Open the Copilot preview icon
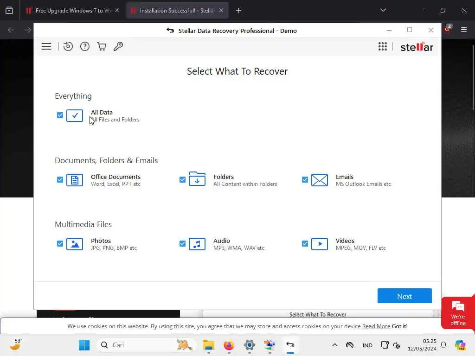Viewport: 475px width, 356px height. (461, 345)
